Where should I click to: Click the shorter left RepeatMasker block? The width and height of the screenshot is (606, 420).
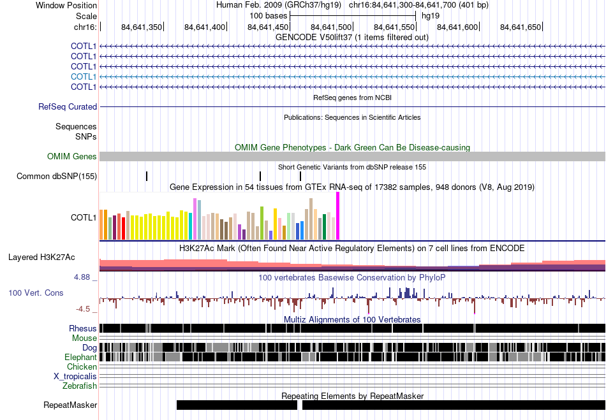pos(237,405)
